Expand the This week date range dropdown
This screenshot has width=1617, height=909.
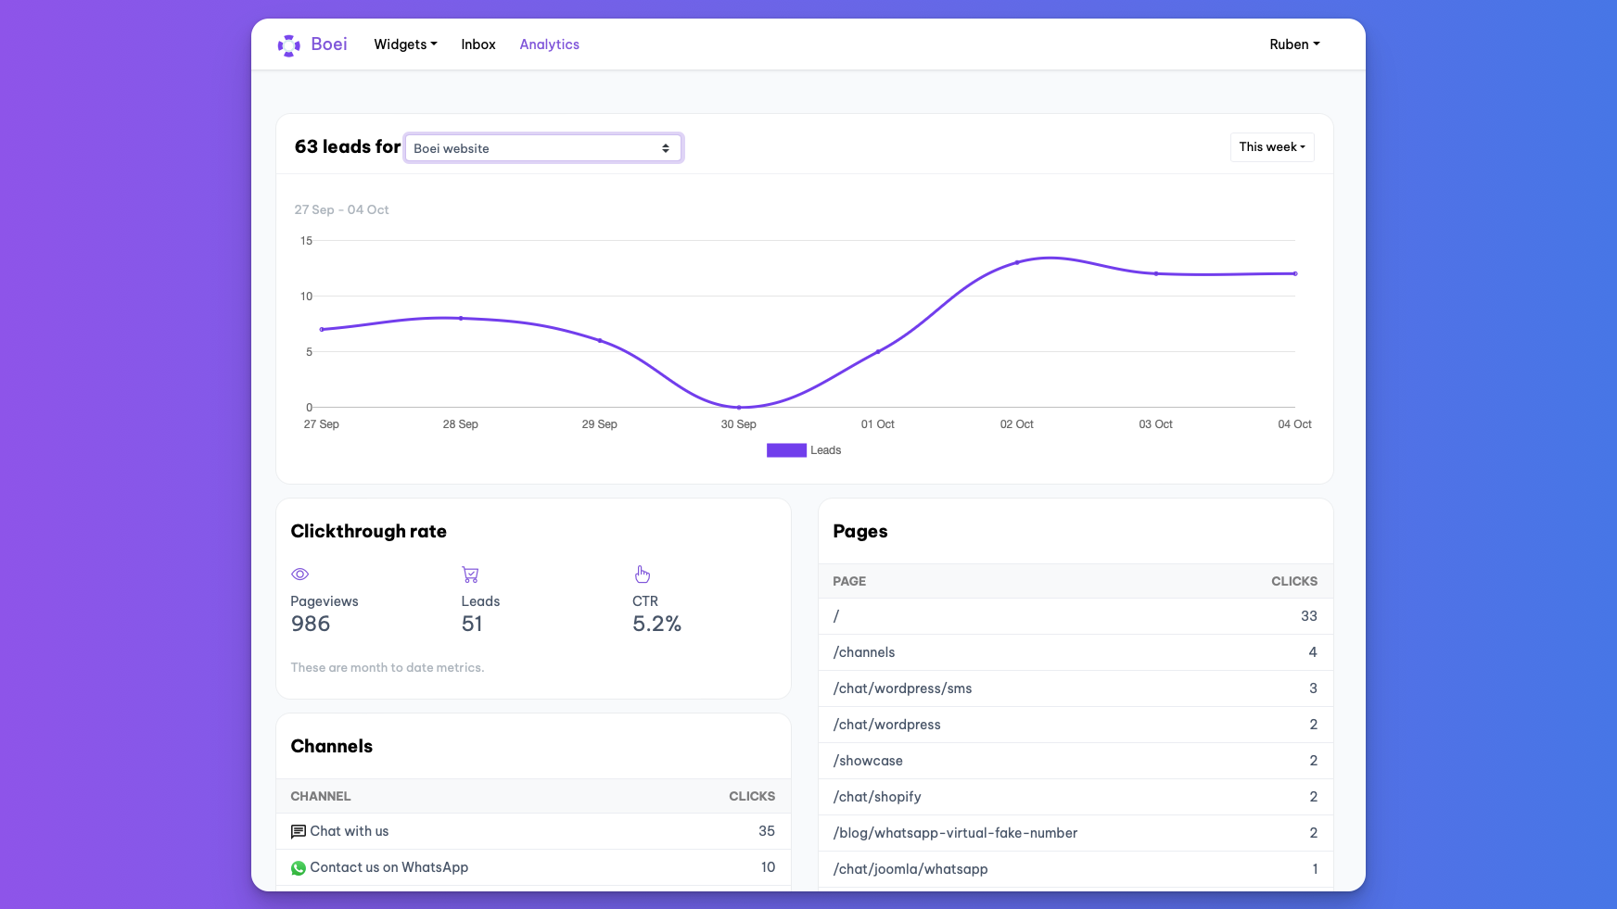coord(1271,147)
